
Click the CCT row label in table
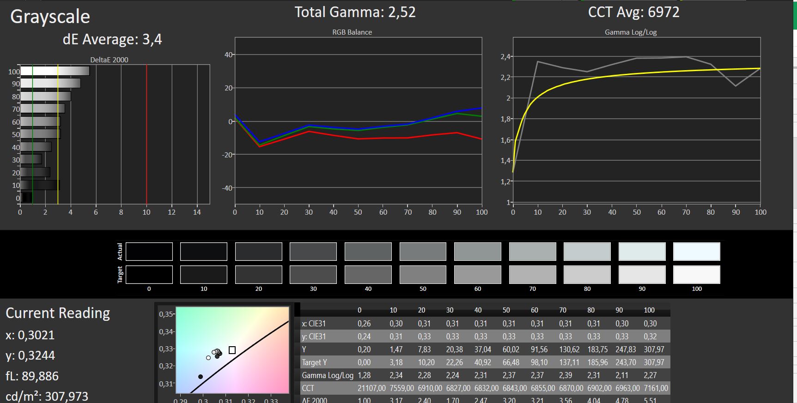click(x=308, y=388)
